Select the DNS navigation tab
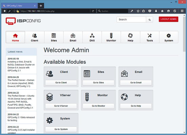Screen dimensions: 187x135 tap(92, 37)
